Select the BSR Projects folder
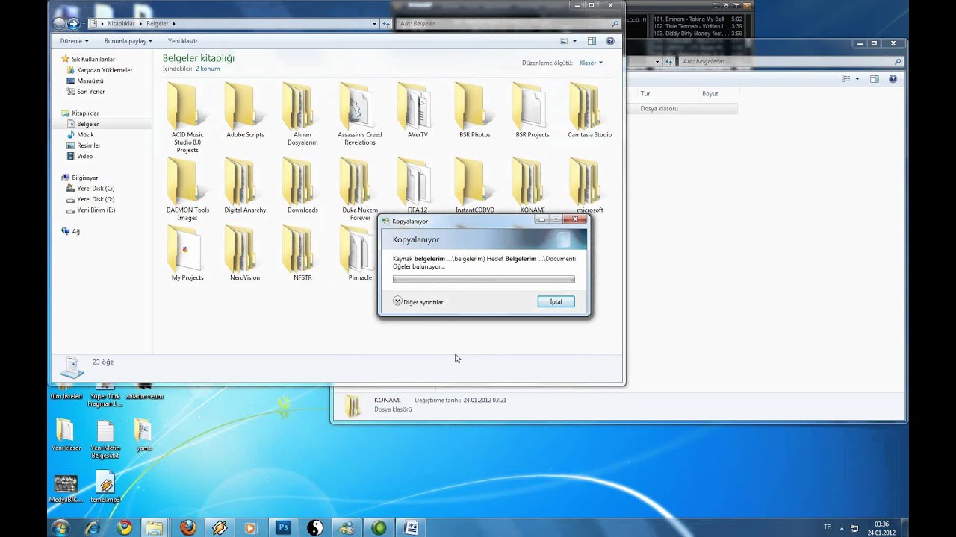The height and width of the screenshot is (537, 956). 533,110
